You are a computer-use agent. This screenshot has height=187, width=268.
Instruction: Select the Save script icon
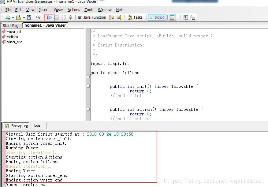29,17
